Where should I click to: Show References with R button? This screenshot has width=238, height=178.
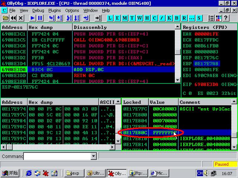[x=184, y=18]
